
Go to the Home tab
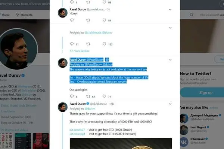click(x=5, y=15)
